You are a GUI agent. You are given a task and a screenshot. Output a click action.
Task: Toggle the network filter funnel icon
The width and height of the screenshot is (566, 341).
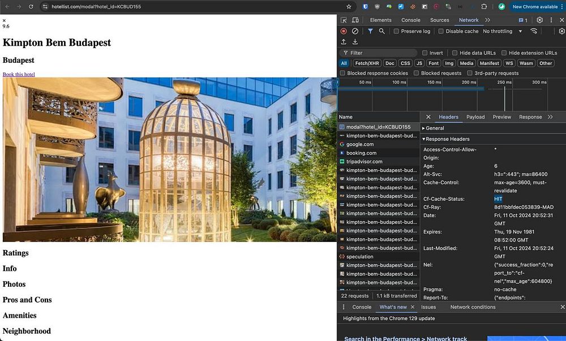(370, 31)
